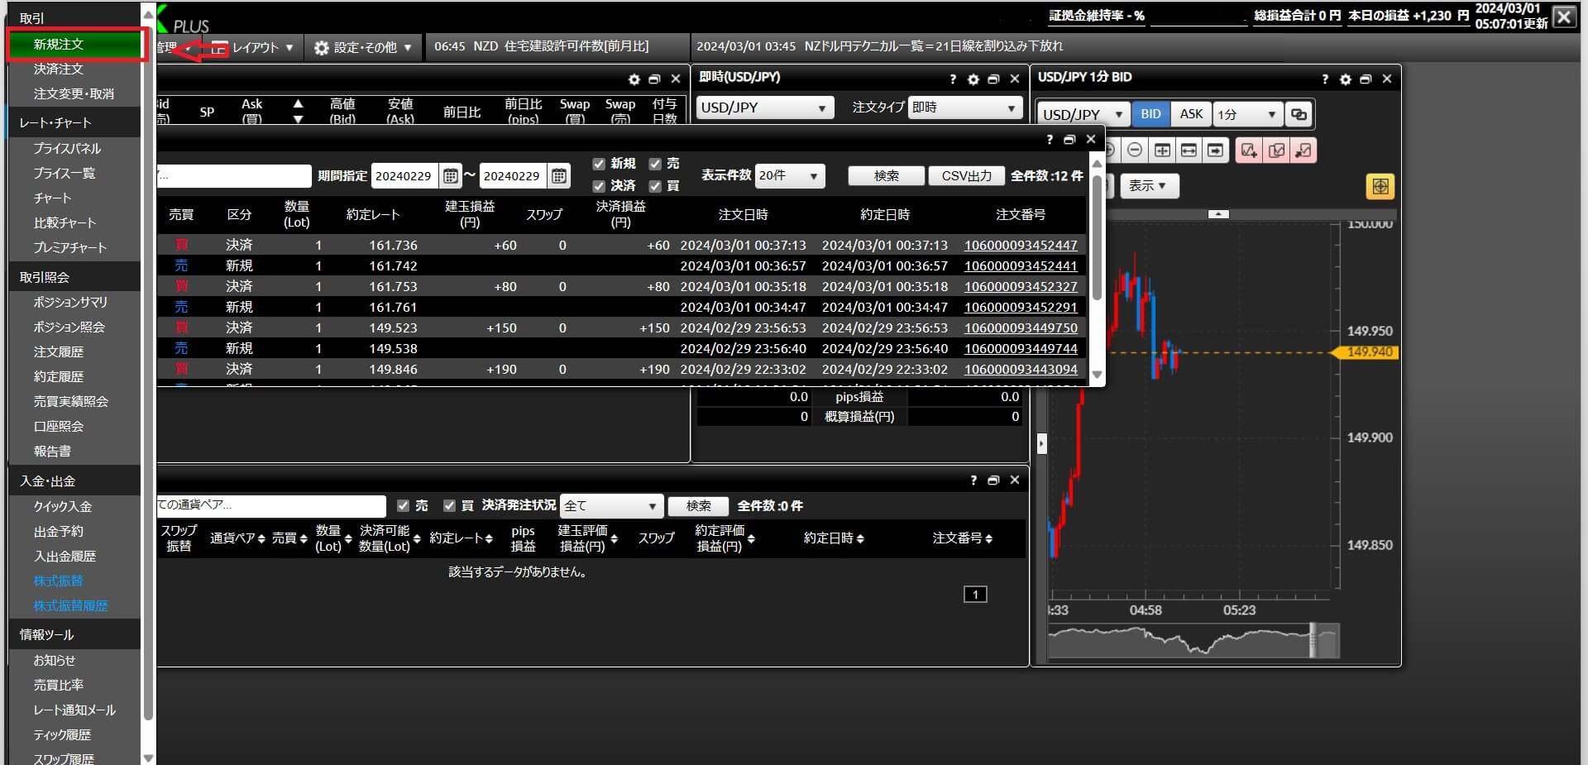Image resolution: width=1588 pixels, height=765 pixels.
Task: Open the 注文タイプ 即時 dropdown
Action: (x=964, y=108)
